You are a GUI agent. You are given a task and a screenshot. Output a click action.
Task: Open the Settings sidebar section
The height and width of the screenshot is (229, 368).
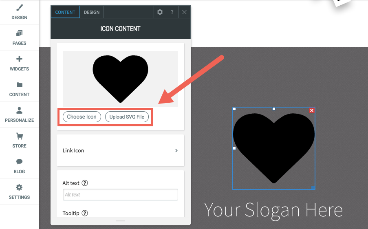tap(19, 192)
